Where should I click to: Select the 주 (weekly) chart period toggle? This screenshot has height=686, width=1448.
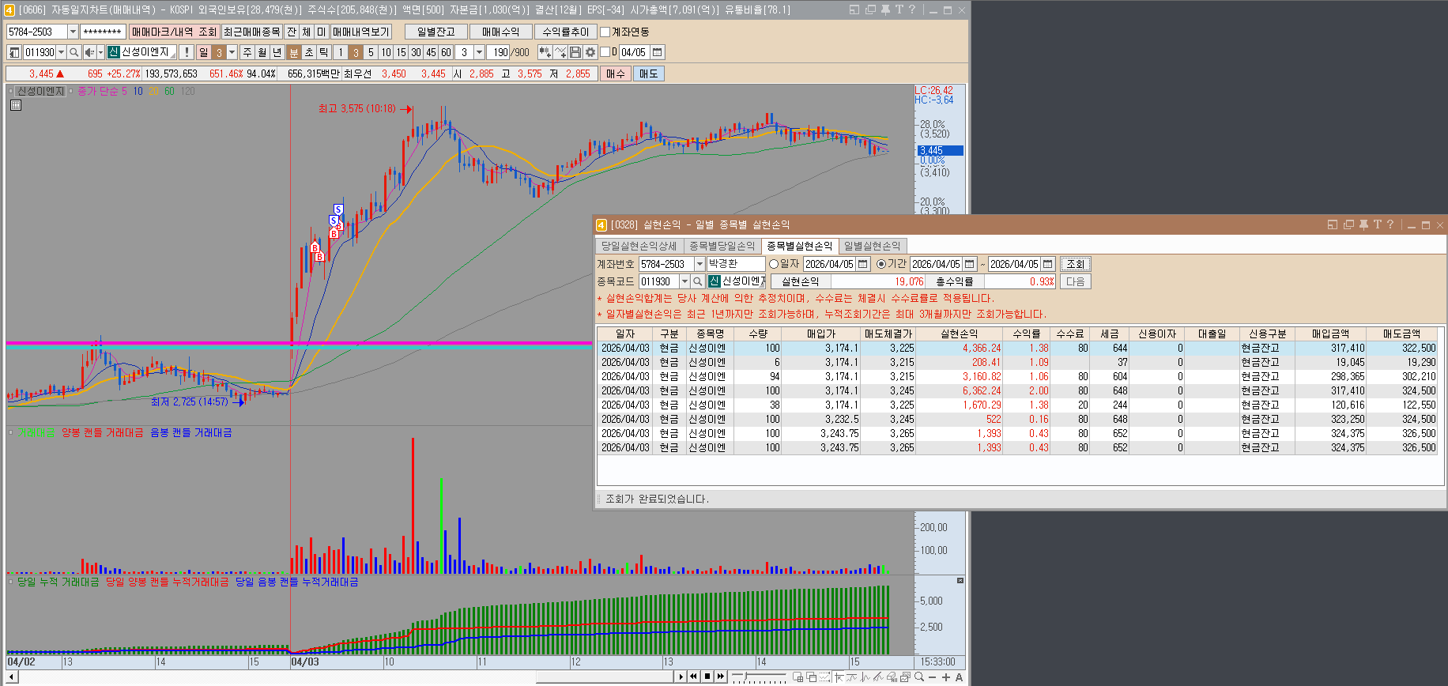coord(247,52)
